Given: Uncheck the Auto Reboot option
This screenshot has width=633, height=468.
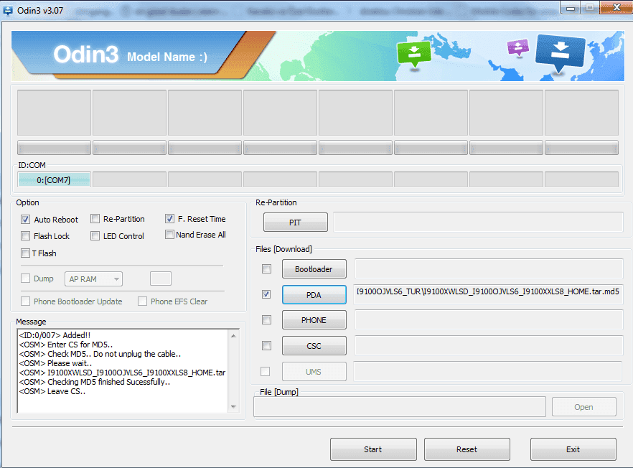Looking at the screenshot, I should click(27, 220).
